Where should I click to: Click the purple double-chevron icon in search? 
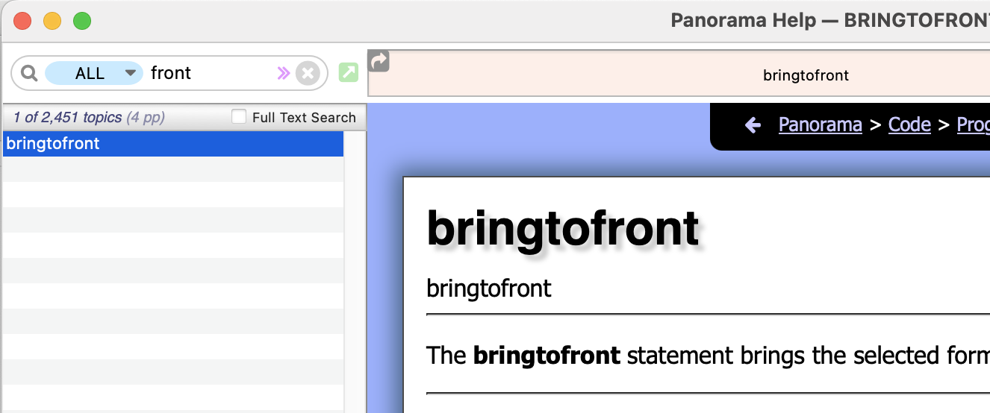coord(283,72)
